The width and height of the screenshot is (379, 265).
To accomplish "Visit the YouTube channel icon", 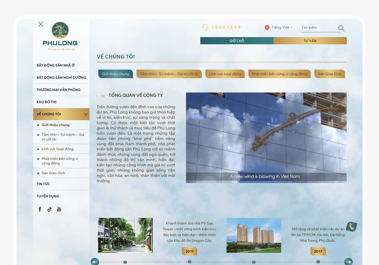I will (59, 209).
